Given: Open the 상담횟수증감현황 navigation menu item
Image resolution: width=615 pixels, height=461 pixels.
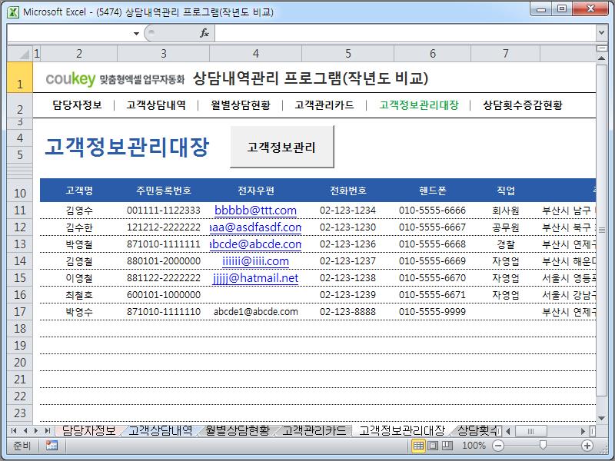Looking at the screenshot, I should click(x=523, y=105).
